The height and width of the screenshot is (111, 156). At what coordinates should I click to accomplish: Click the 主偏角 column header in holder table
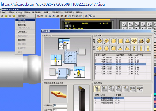click(x=119, y=95)
